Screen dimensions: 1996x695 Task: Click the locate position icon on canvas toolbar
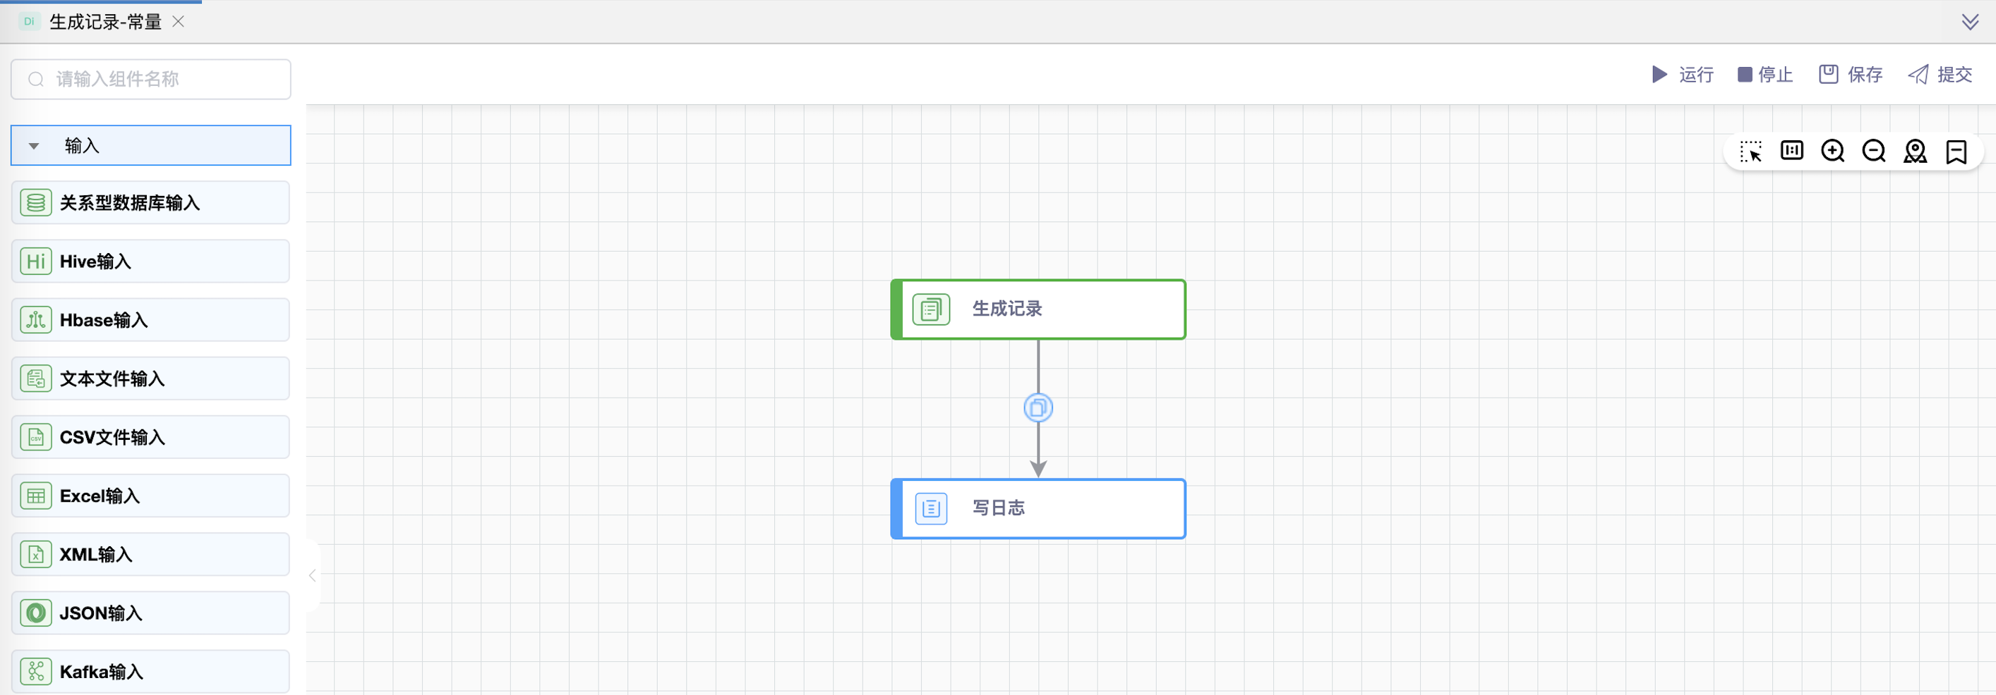click(x=1916, y=152)
